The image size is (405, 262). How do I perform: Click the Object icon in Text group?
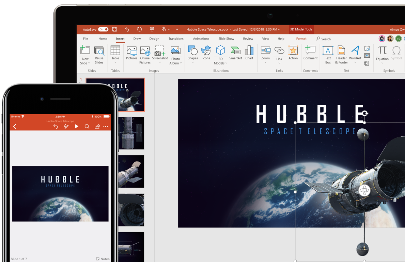click(x=367, y=63)
